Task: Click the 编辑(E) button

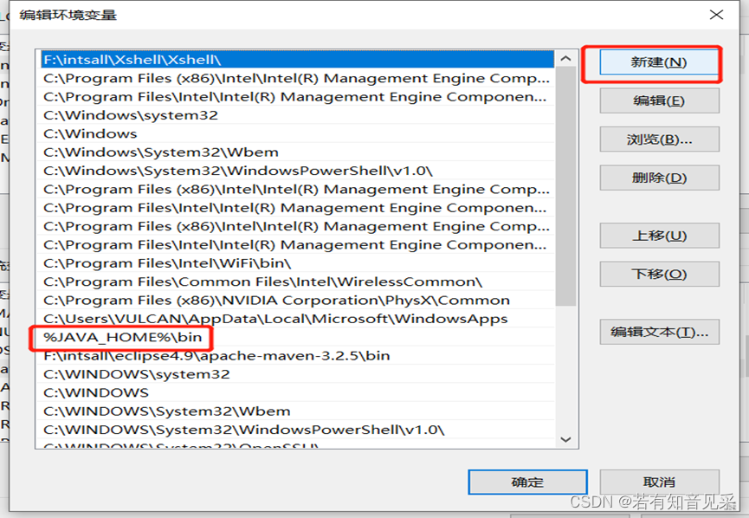Action: point(659,100)
